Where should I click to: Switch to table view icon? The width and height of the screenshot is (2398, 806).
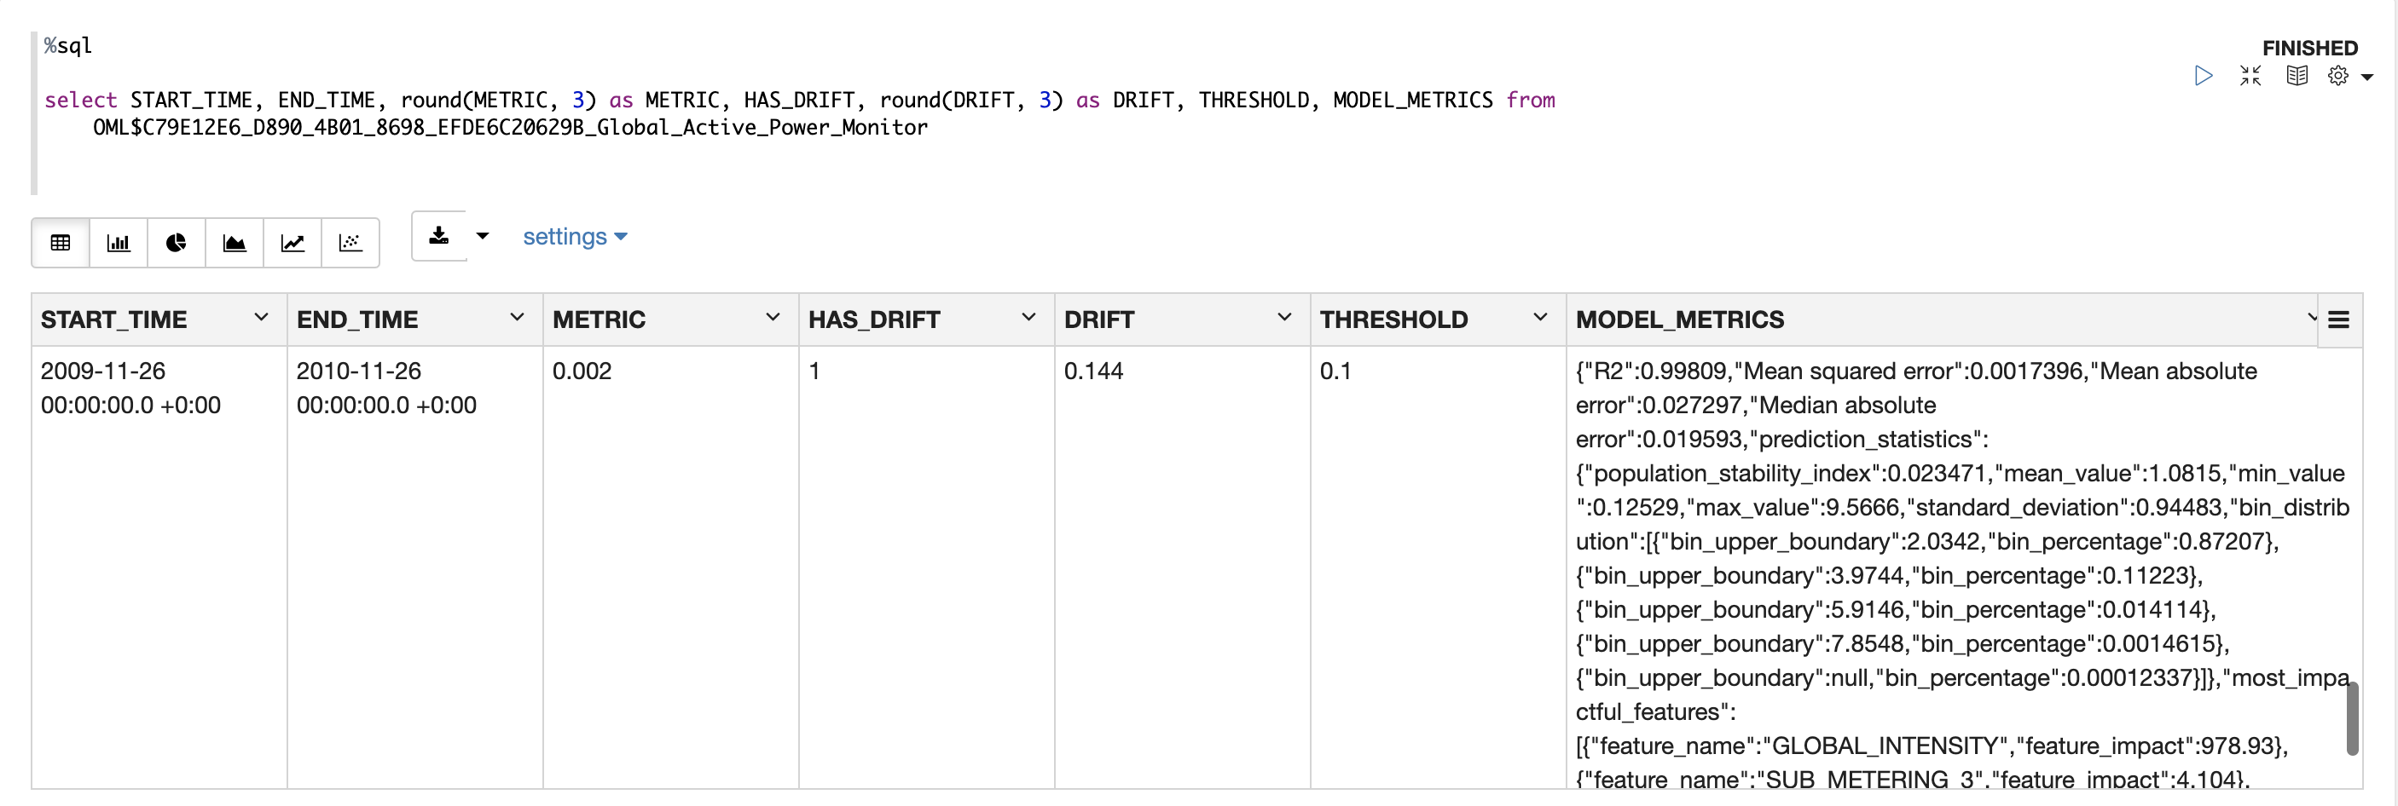[x=61, y=243]
